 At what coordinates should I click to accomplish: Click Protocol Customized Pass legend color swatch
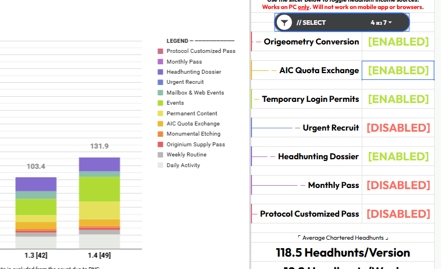[x=160, y=51]
